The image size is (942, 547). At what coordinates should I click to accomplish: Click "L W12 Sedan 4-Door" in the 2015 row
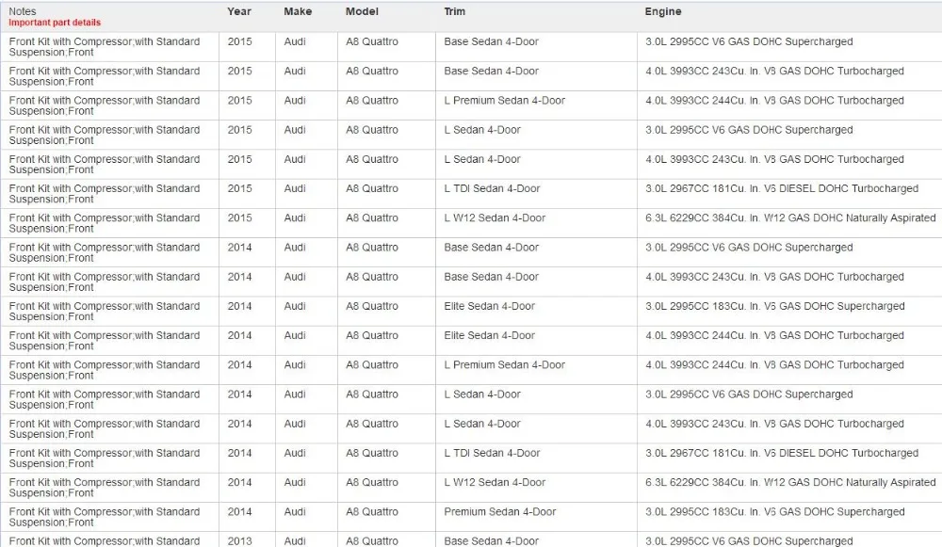[x=495, y=218]
